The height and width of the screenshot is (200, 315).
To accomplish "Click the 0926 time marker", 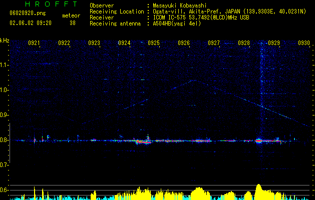I will [184, 43].
